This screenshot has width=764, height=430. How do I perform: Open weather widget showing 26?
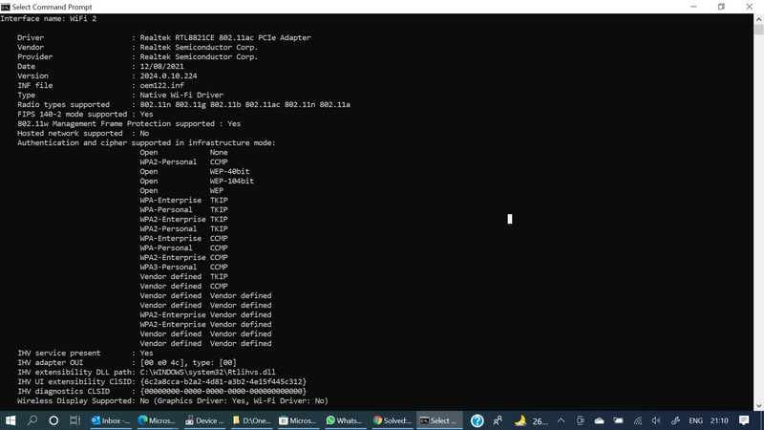[532, 420]
